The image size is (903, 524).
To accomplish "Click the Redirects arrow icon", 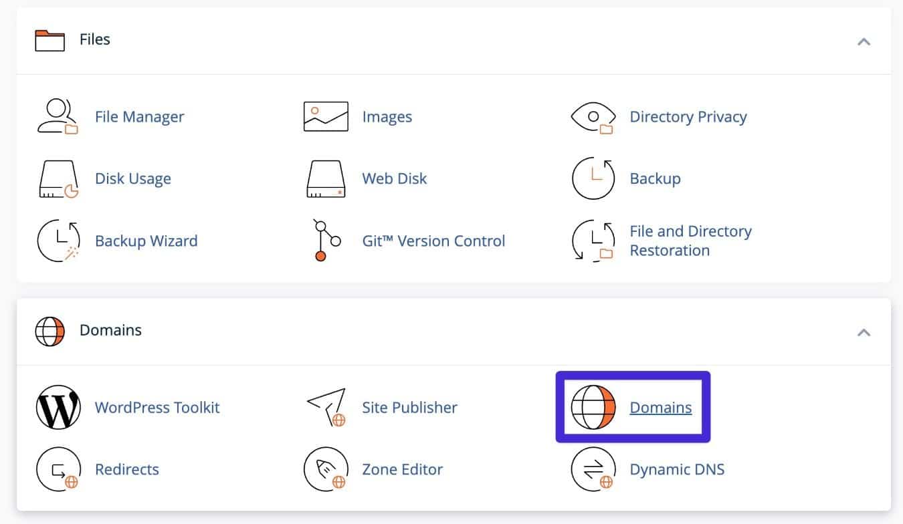I will point(58,469).
